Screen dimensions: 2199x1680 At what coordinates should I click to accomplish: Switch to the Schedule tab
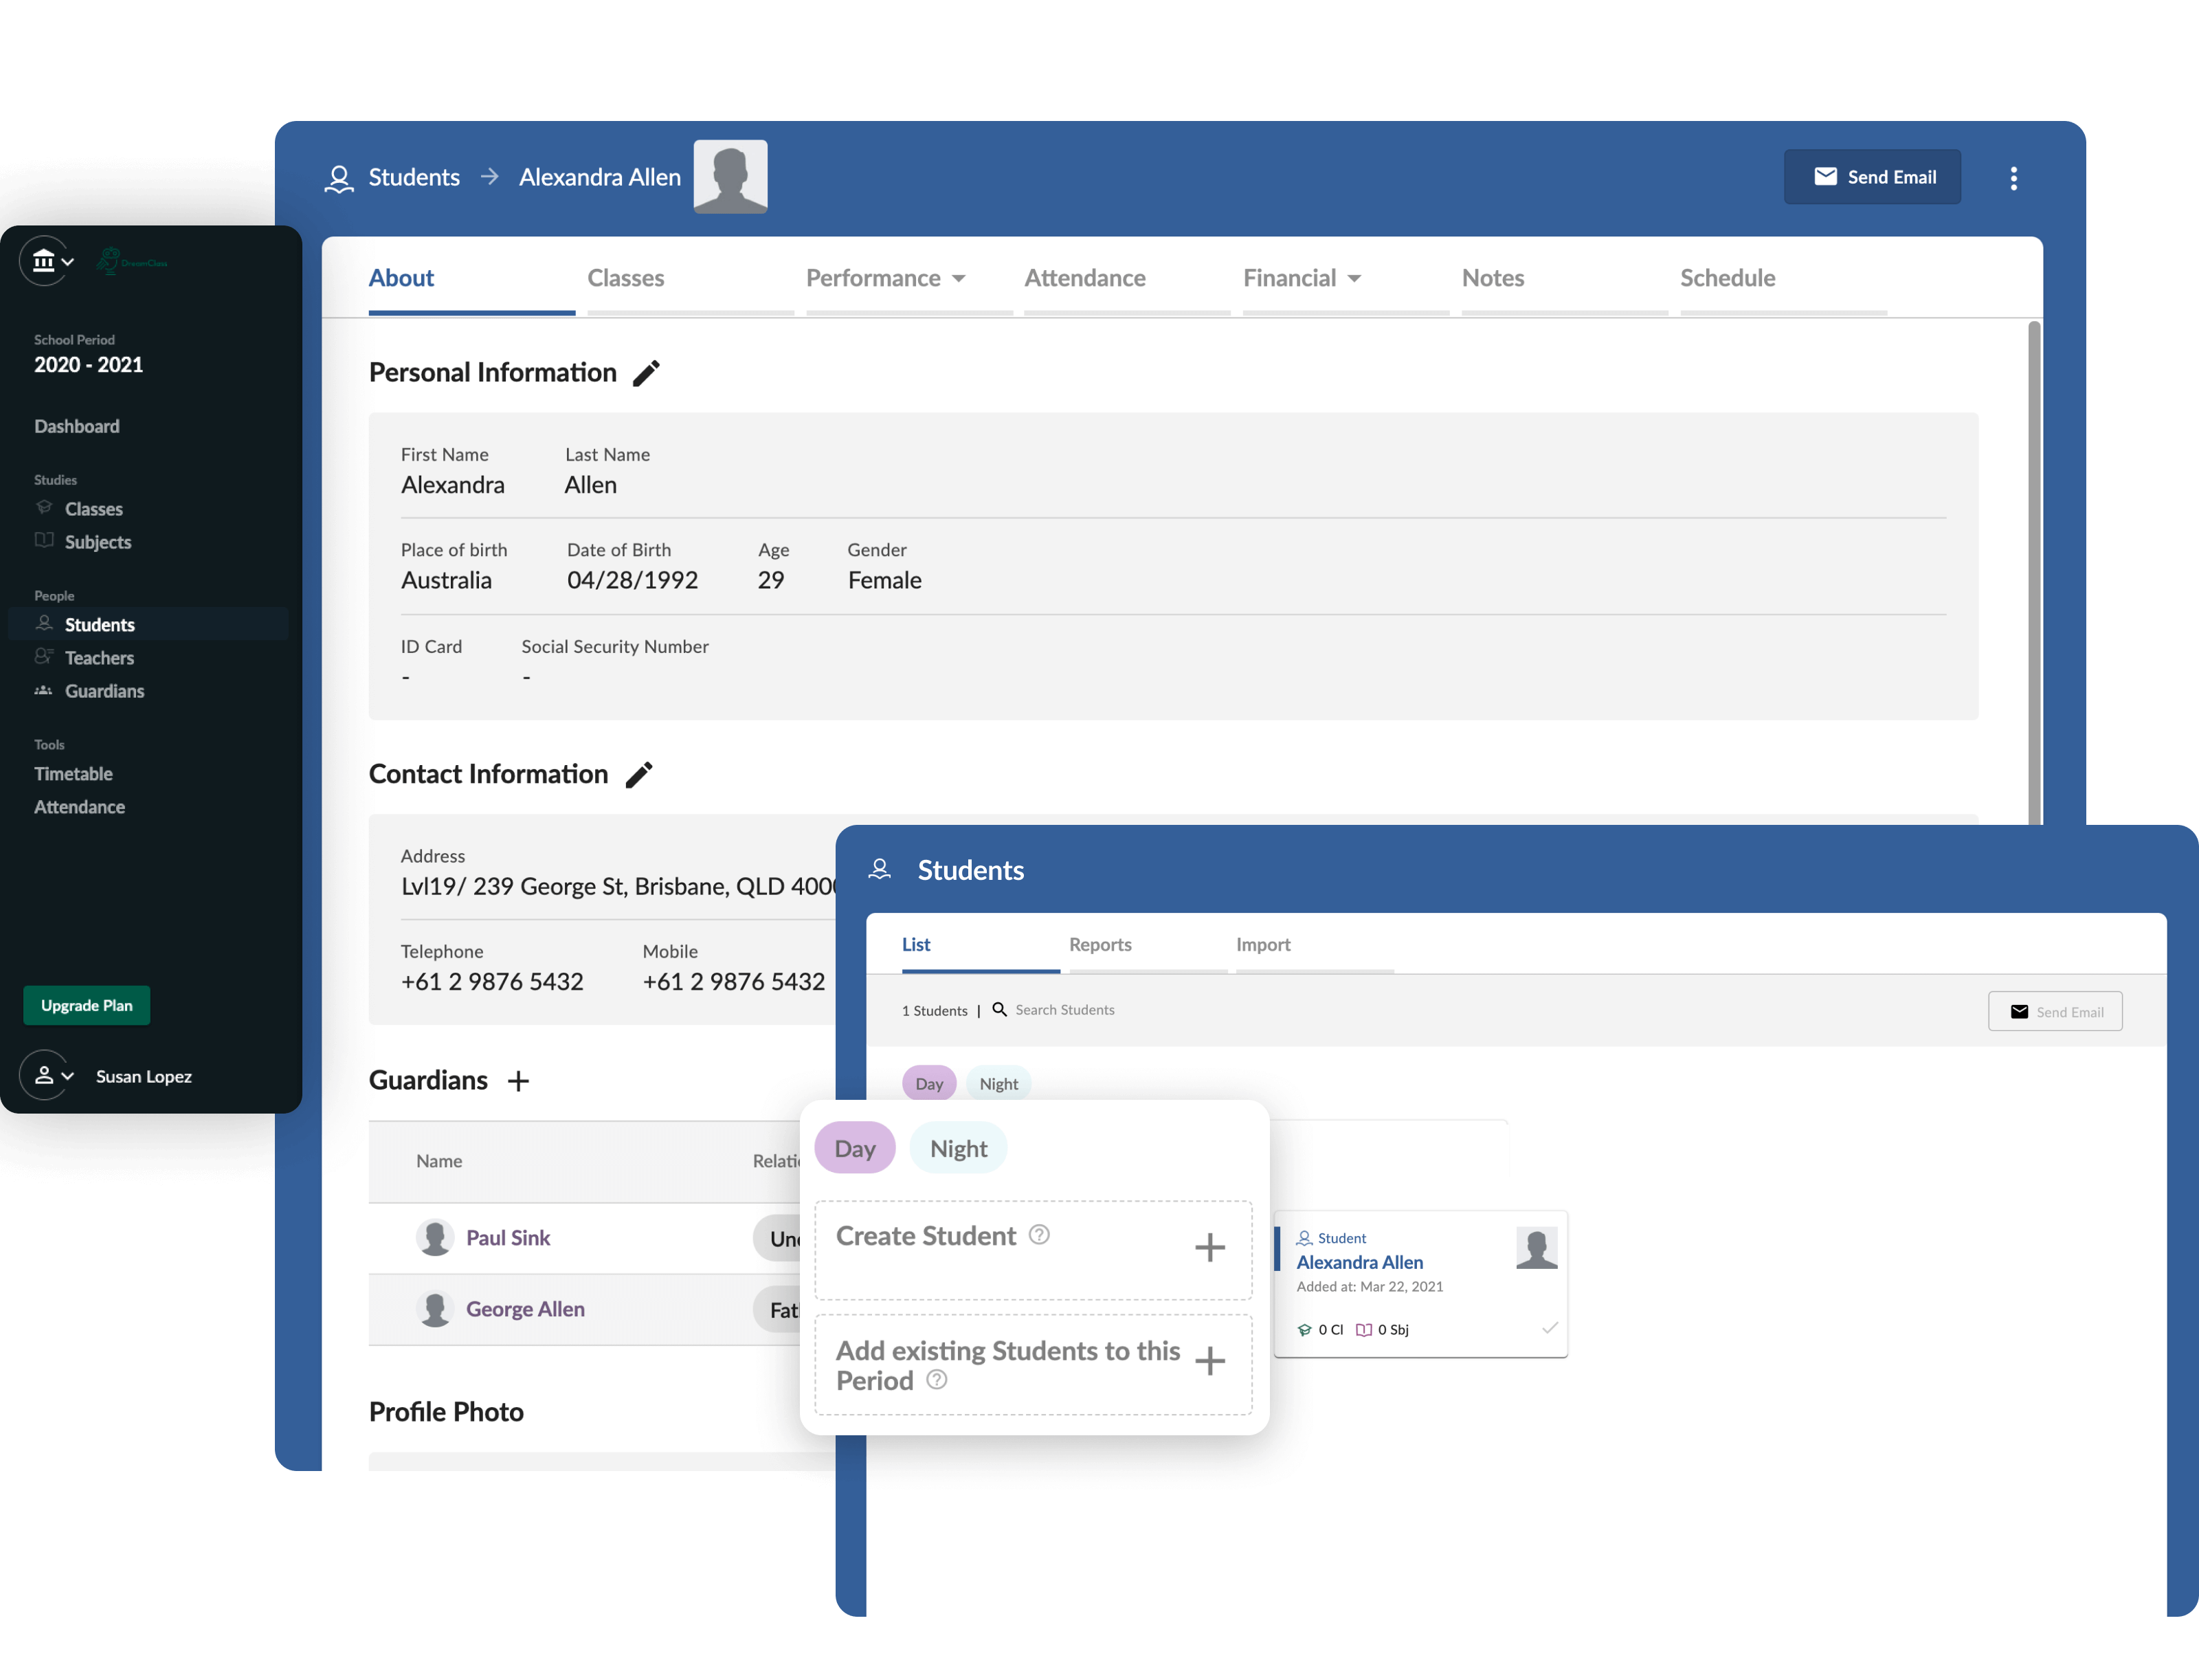1727,278
